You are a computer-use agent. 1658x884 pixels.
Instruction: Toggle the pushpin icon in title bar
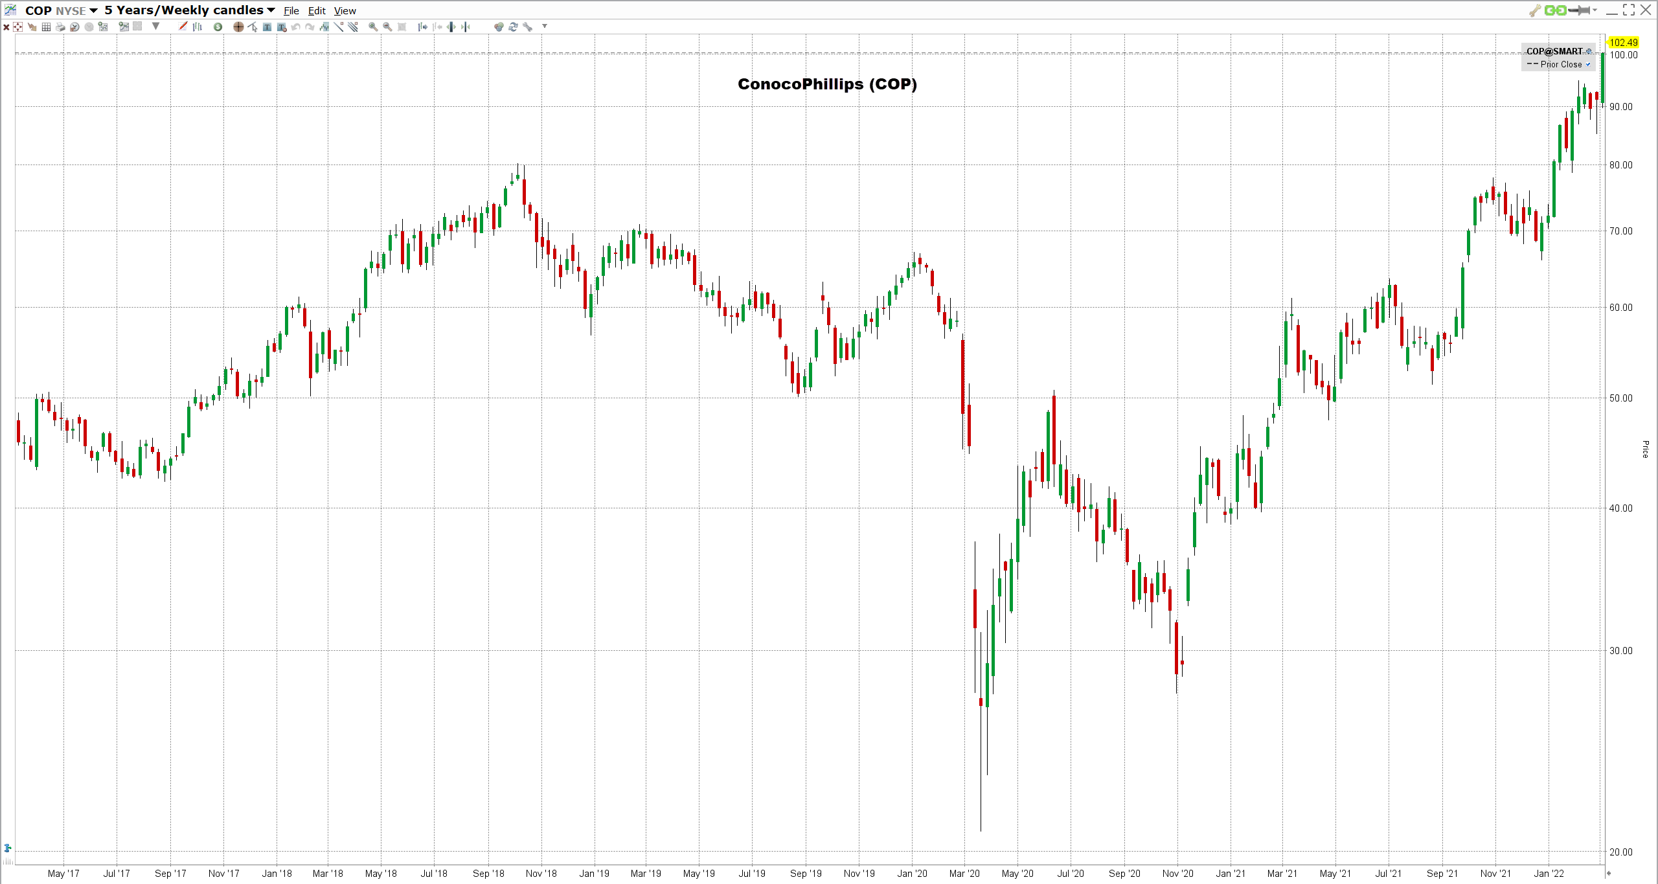pos(1580,10)
